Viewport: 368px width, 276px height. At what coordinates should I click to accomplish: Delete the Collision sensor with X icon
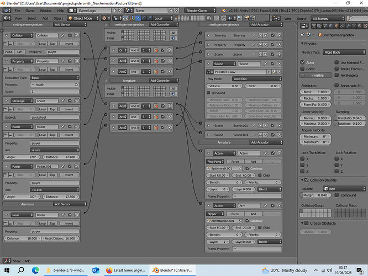click(x=77, y=35)
